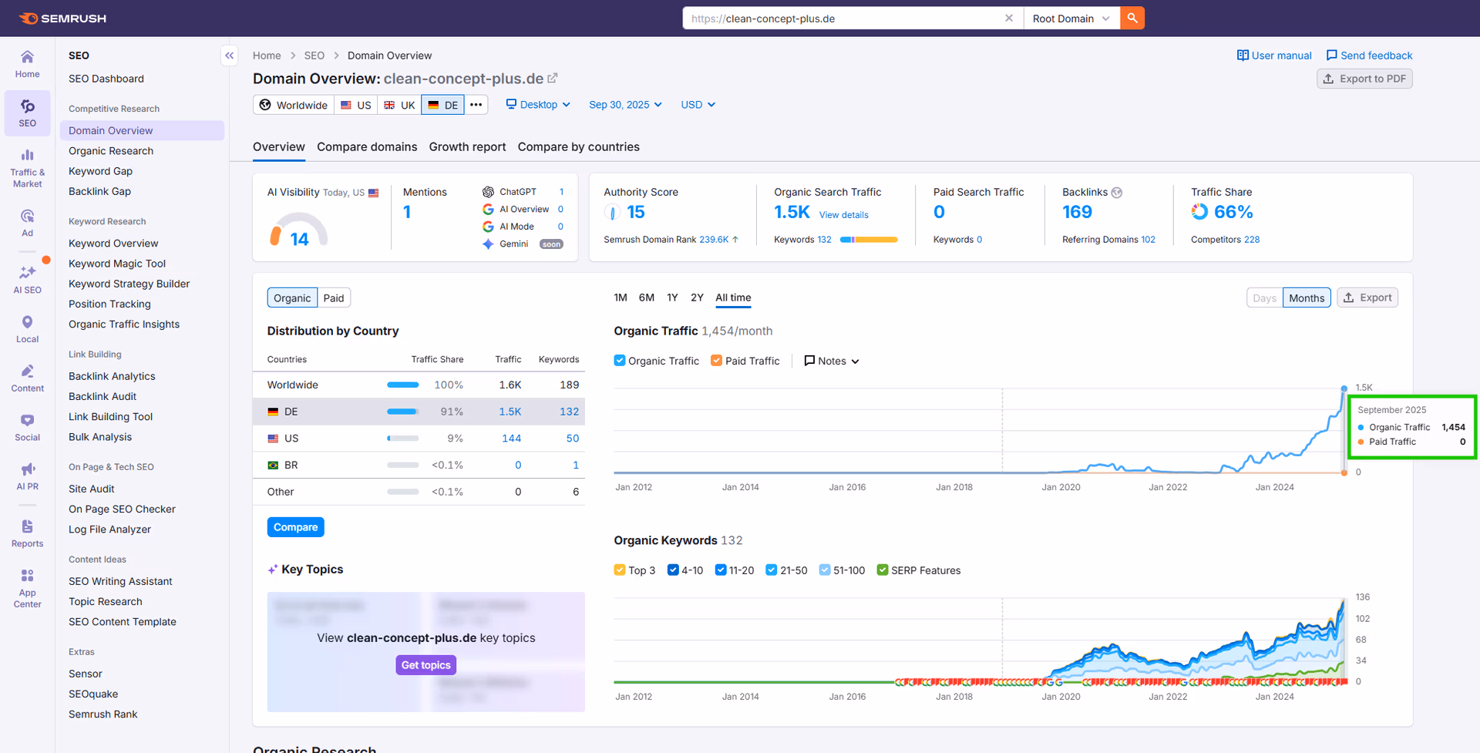Open View details next to Organic Search Traffic
The width and height of the screenshot is (1480, 753).
(x=844, y=214)
